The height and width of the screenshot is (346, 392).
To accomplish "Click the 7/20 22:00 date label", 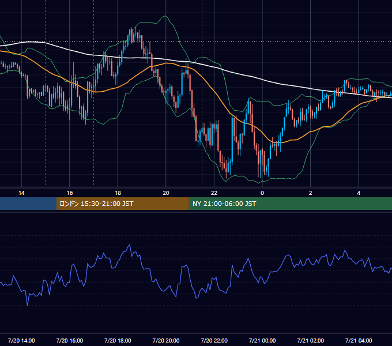I will (214, 340).
